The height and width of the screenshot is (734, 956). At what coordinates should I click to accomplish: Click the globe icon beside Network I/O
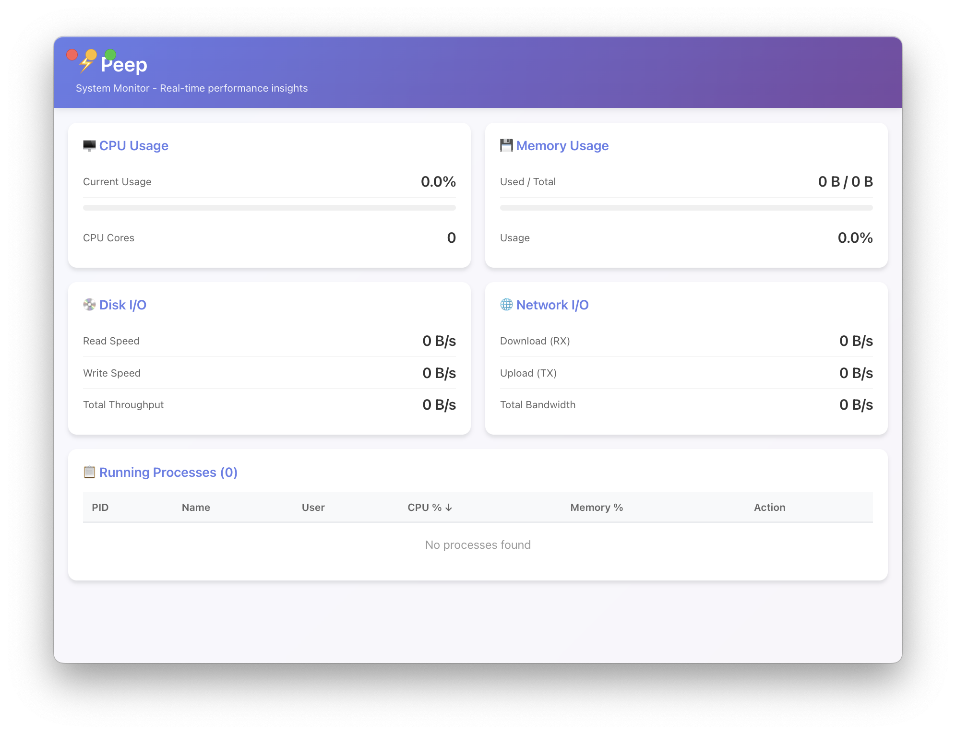coord(506,305)
